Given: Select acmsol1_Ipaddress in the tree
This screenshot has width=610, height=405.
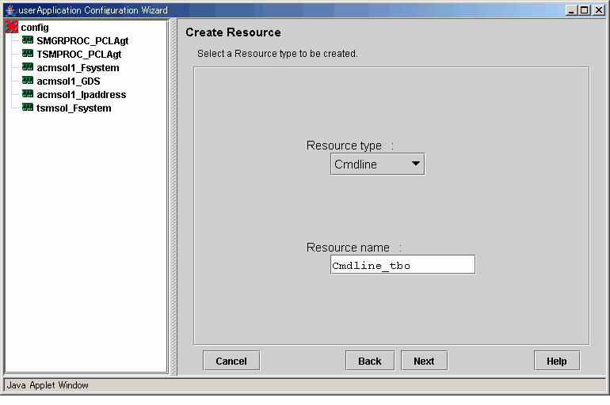Looking at the screenshot, I should (82, 95).
